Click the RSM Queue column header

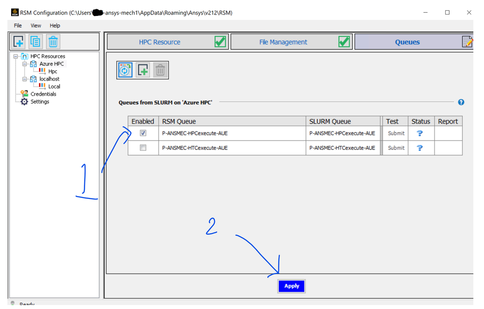coord(232,121)
